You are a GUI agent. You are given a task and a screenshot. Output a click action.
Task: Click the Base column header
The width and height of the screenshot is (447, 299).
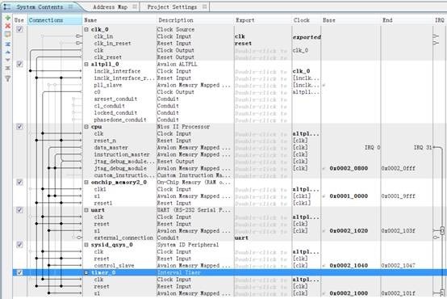coord(351,20)
